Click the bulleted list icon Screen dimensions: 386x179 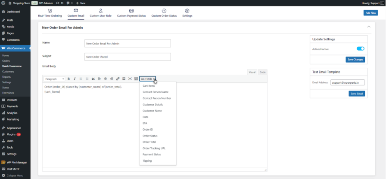click(x=81, y=79)
